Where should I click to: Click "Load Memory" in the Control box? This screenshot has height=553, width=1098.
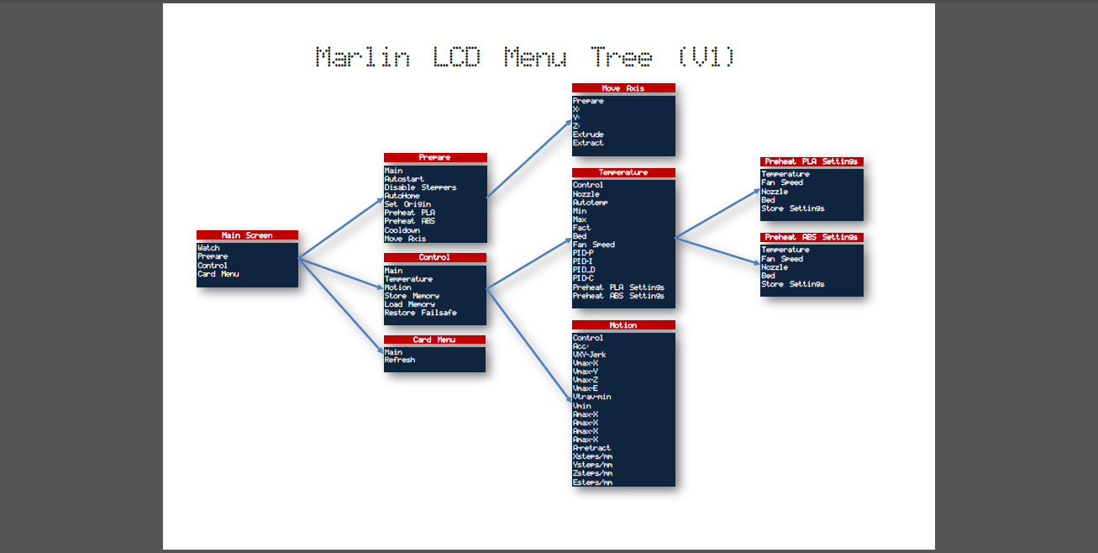(410, 304)
